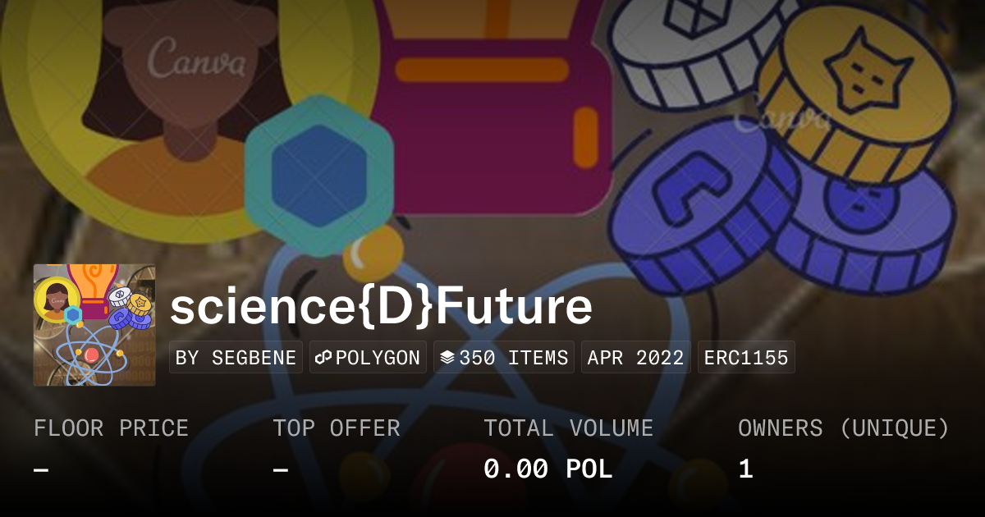Click the ERC1155 token standard badge

tap(746, 358)
